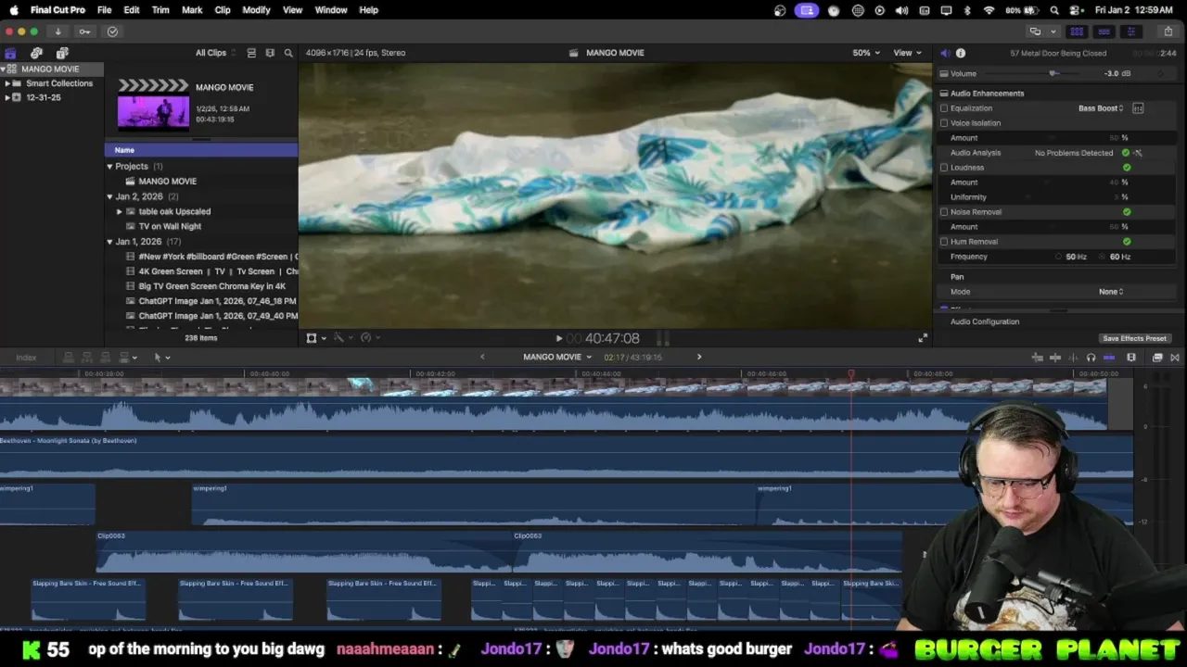Open the File menu
The height and width of the screenshot is (667, 1187).
[104, 10]
